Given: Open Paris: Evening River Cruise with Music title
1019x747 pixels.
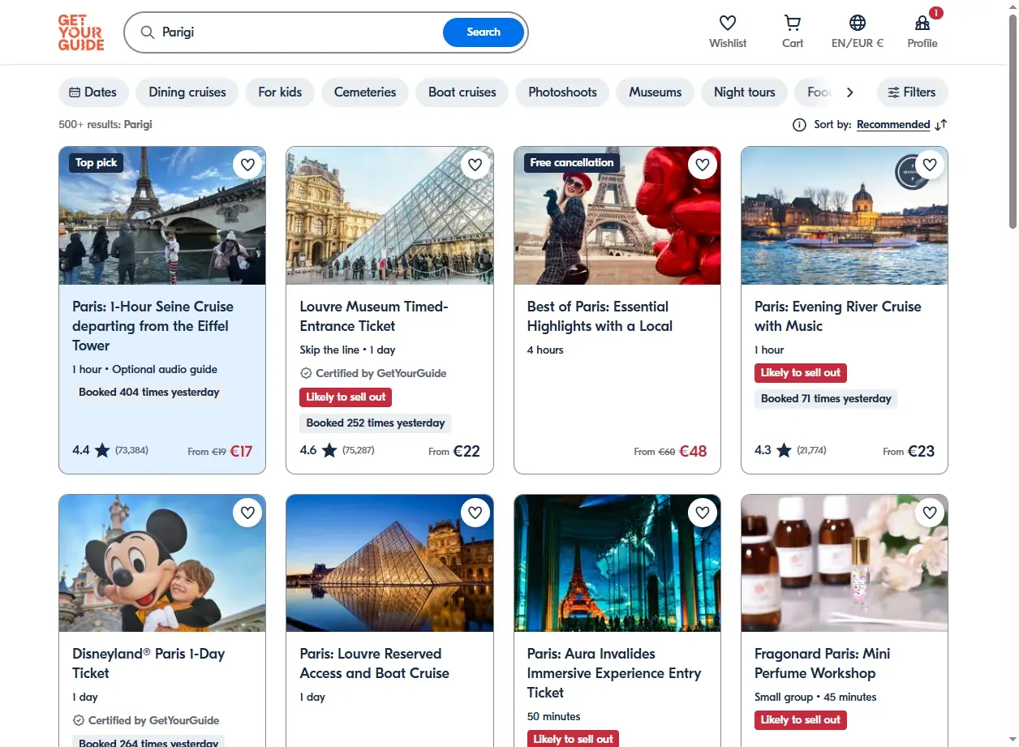Looking at the screenshot, I should point(838,316).
